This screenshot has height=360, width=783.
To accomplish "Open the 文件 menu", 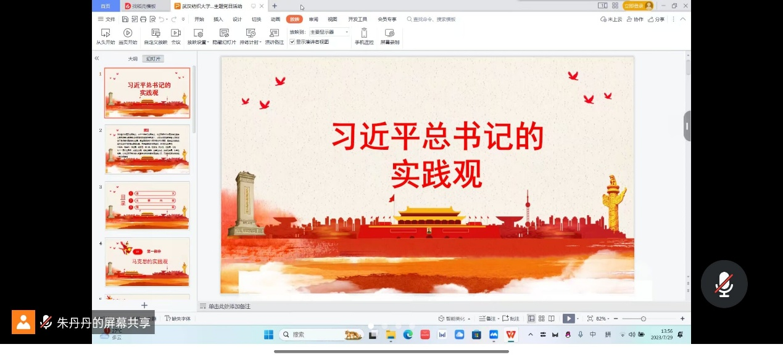I will tap(107, 19).
